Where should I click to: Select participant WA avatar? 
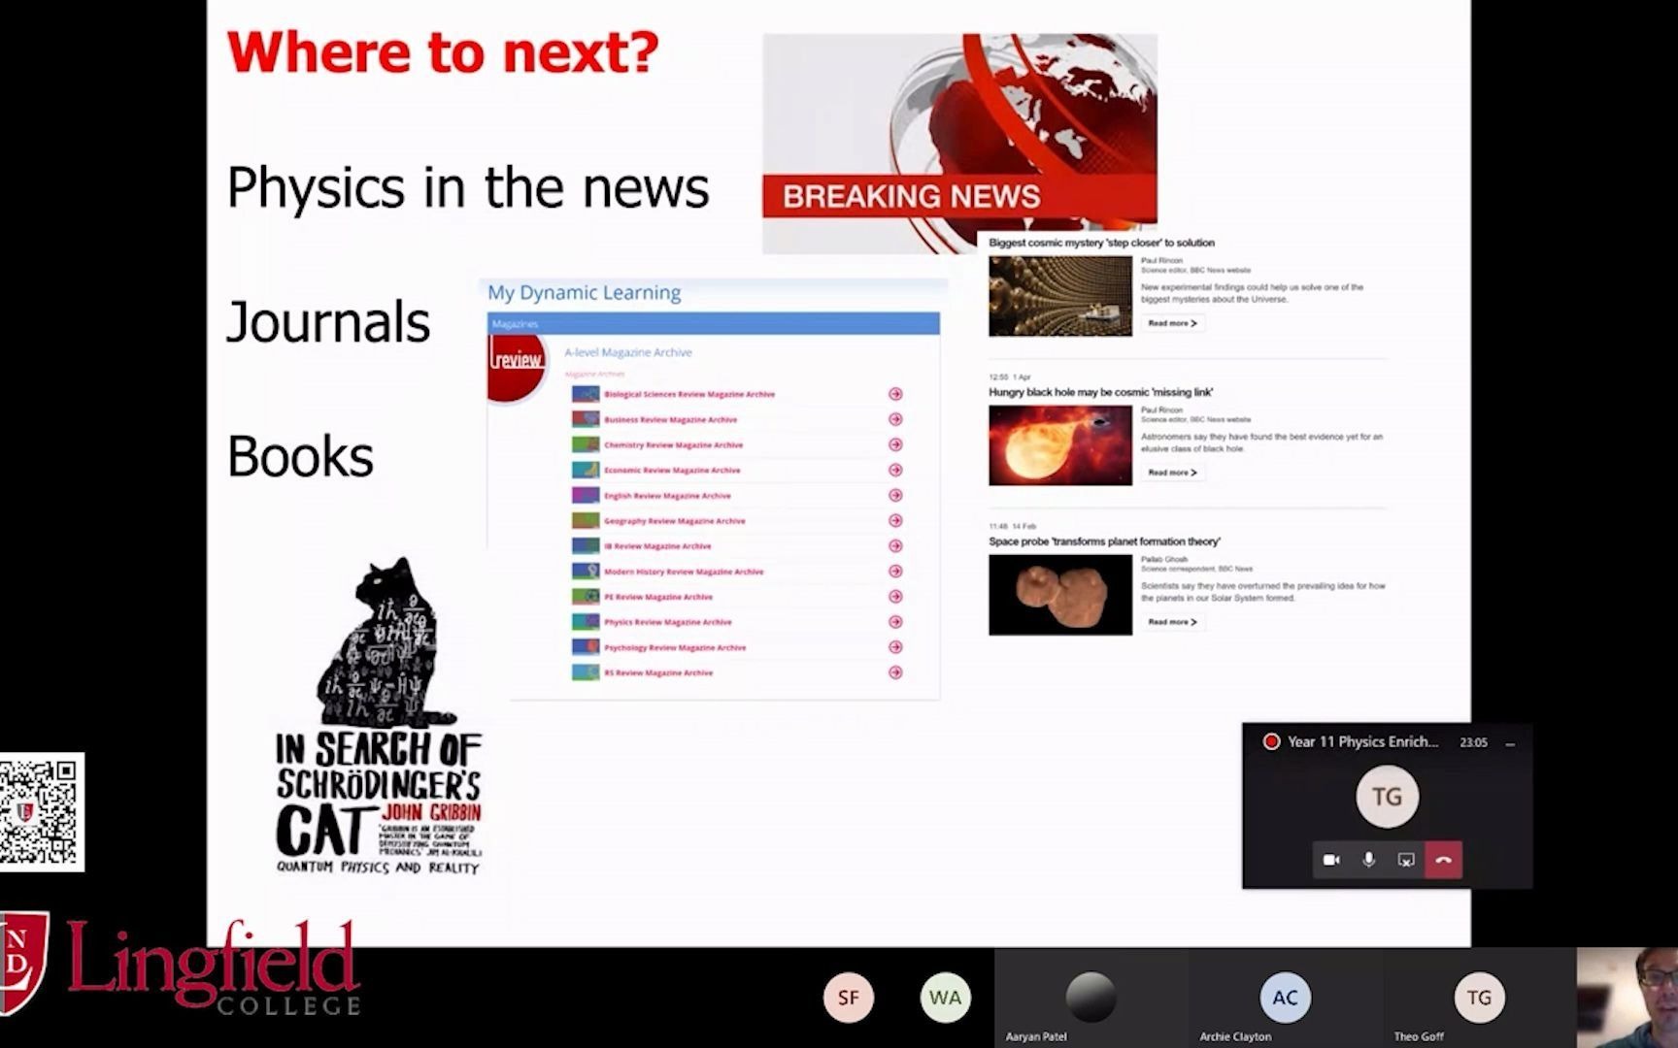pyautogui.click(x=945, y=998)
